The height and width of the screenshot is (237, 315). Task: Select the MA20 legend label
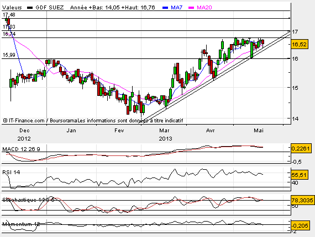click(x=204, y=8)
